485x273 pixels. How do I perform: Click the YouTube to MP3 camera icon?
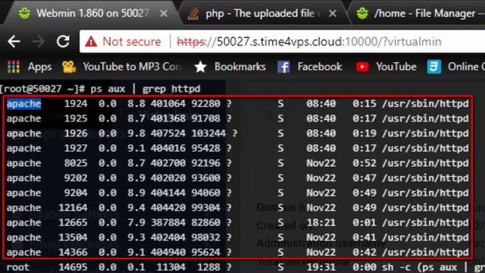pyautogui.click(x=69, y=67)
